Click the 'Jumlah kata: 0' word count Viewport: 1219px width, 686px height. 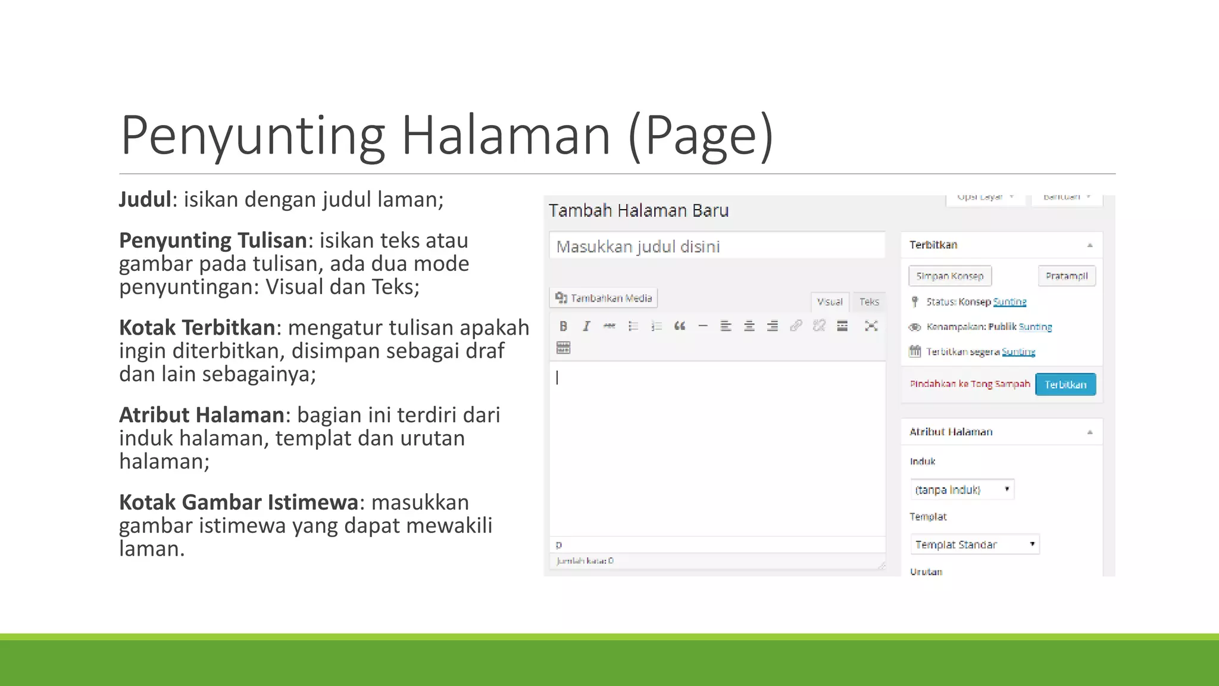(585, 561)
